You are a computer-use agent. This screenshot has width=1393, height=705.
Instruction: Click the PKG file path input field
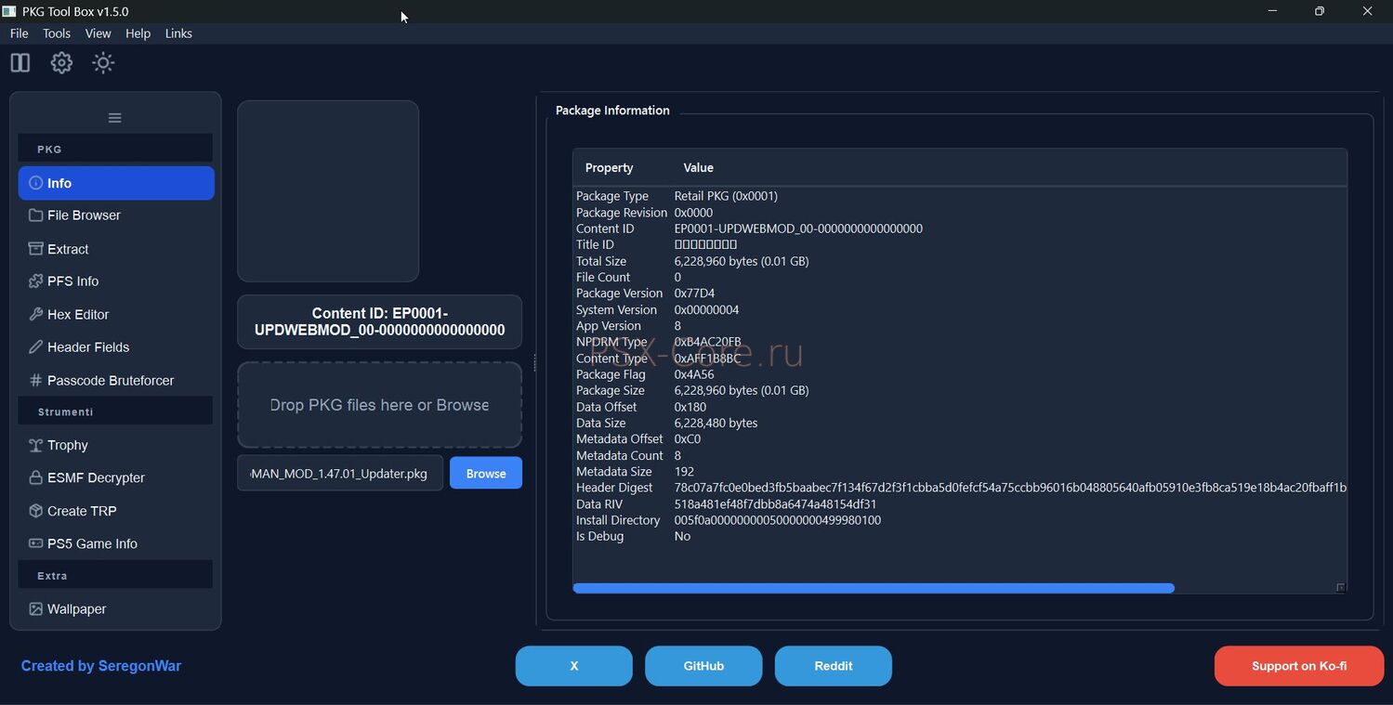(x=340, y=473)
